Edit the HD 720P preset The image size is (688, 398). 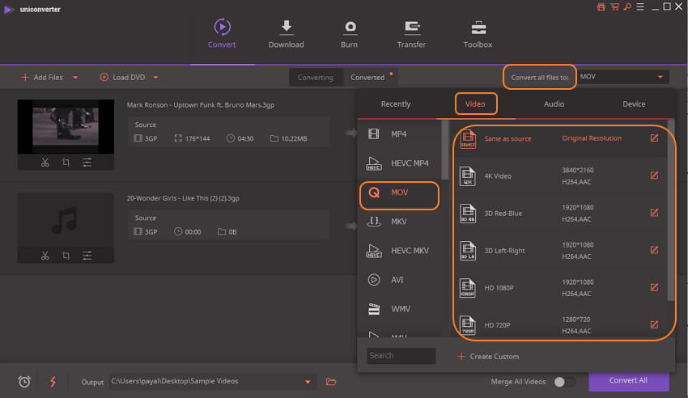click(654, 324)
